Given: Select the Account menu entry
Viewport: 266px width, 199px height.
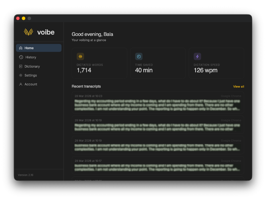Looking at the screenshot, I should pyautogui.click(x=31, y=84).
